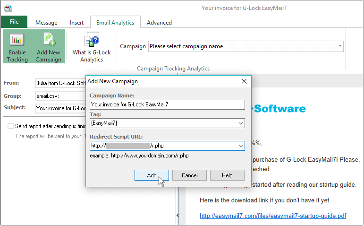Click the From field with Julia

(x=60, y=83)
